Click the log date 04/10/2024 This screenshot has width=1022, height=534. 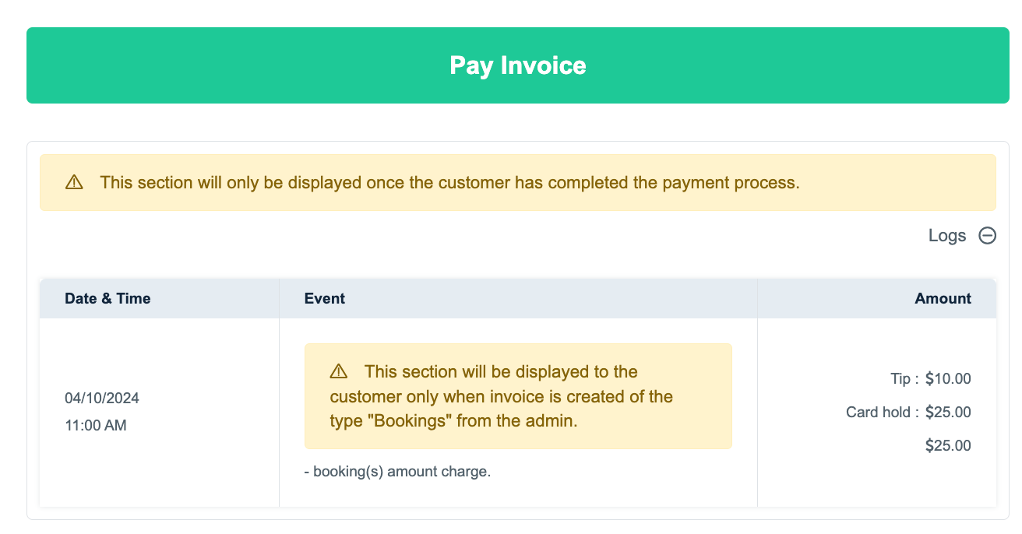click(x=102, y=399)
